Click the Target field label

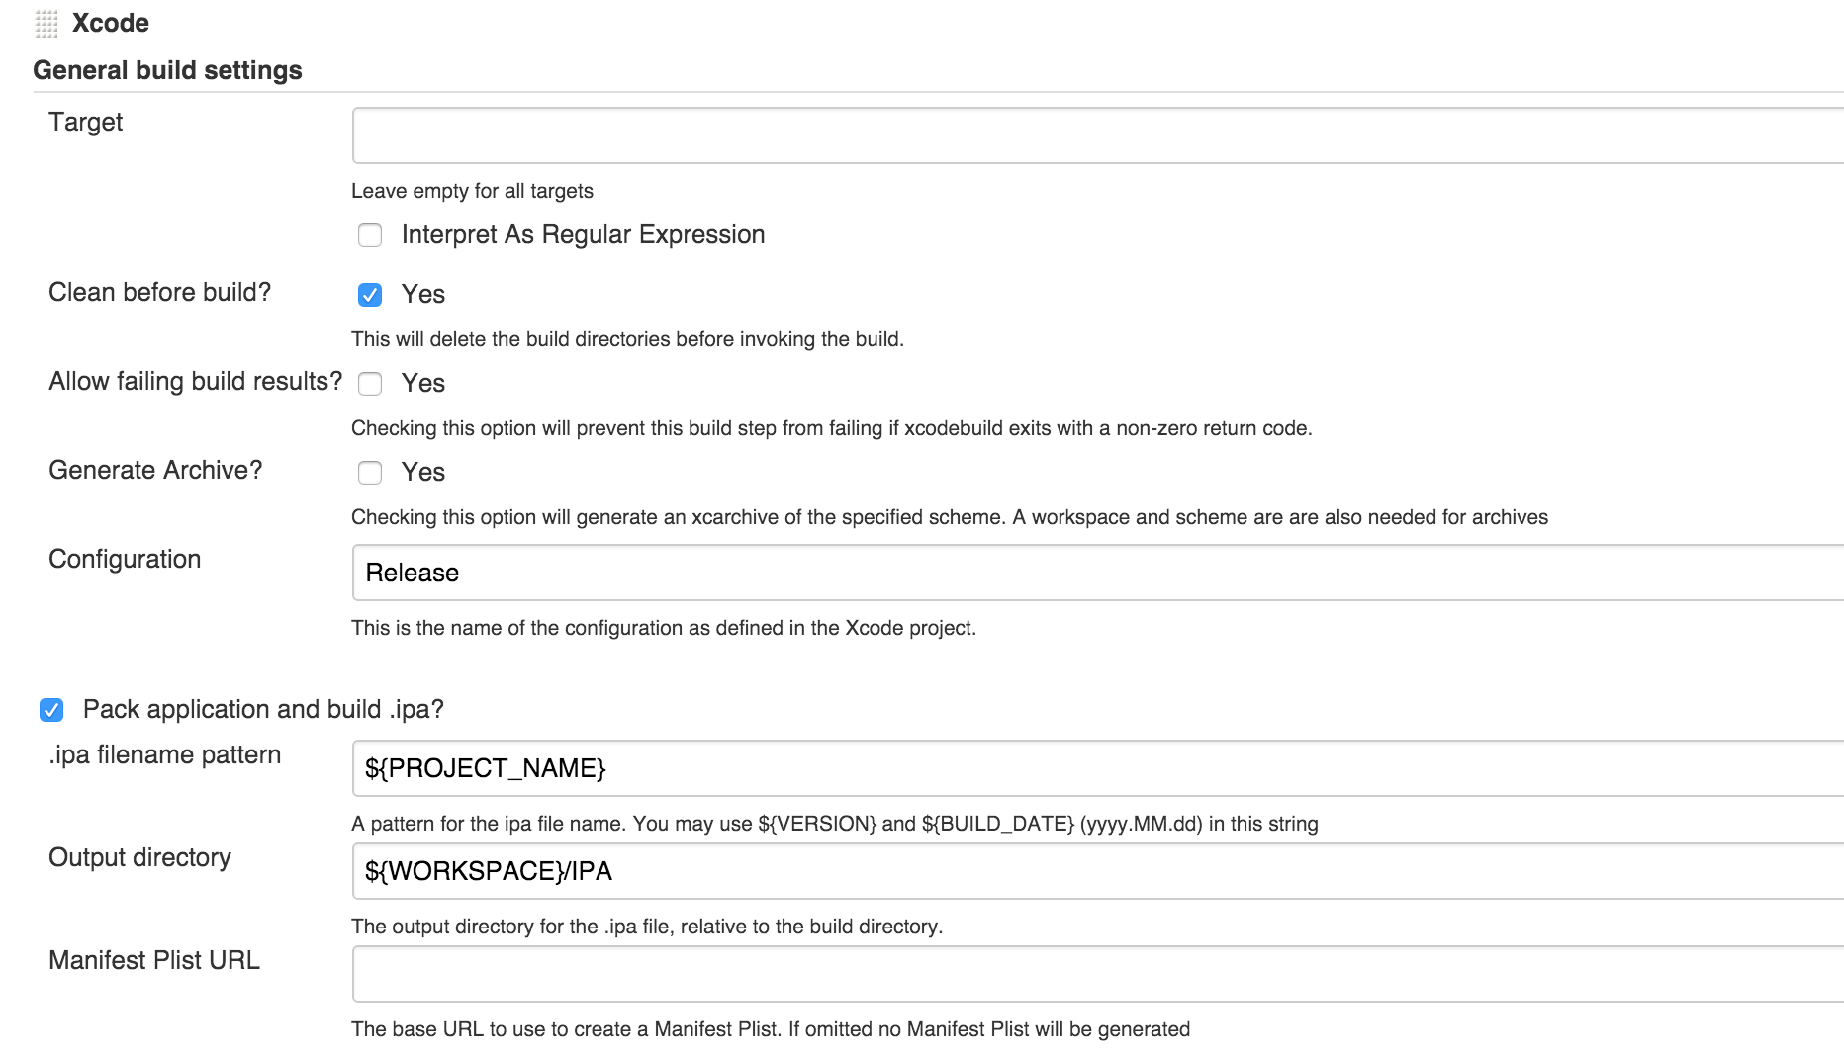coord(86,122)
